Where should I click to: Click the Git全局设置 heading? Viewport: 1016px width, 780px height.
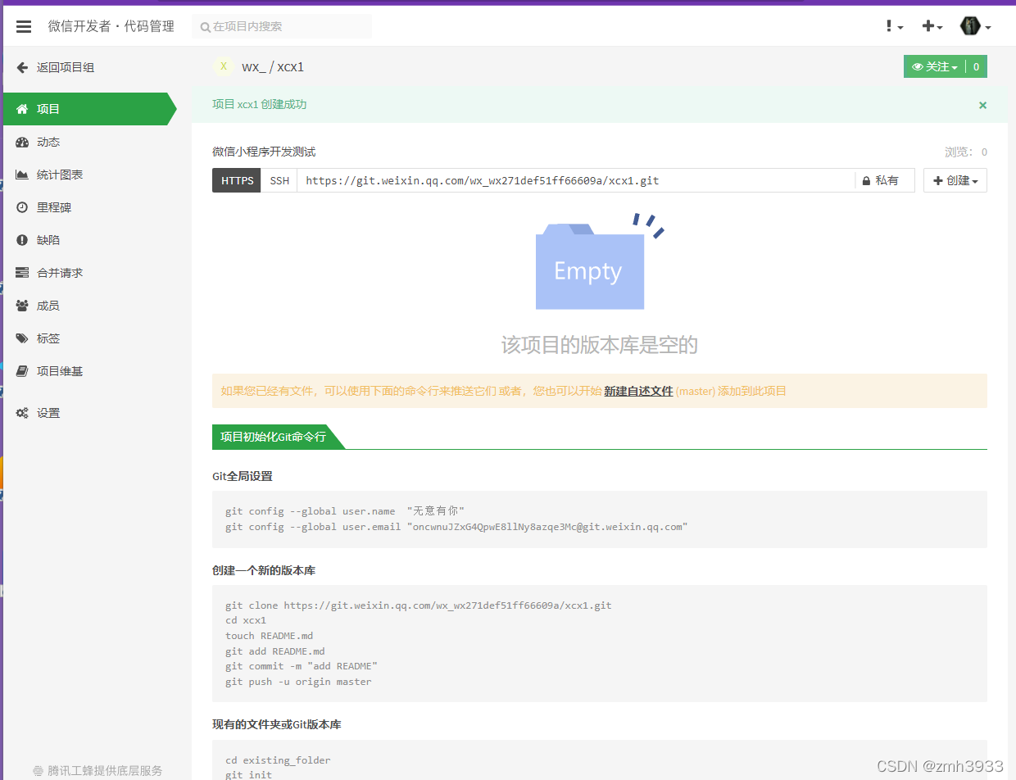[243, 476]
